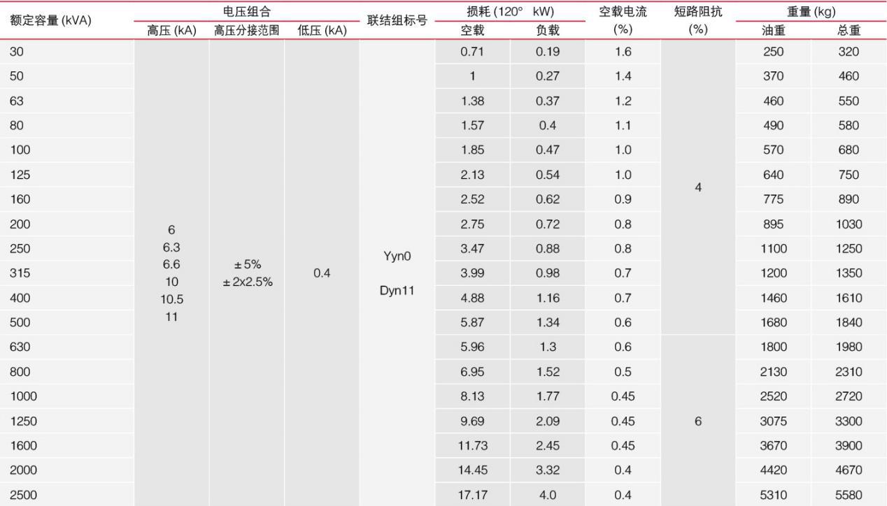The image size is (887, 506).
Task: Select no-load current 0.5 in 800 row
Action: [623, 371]
